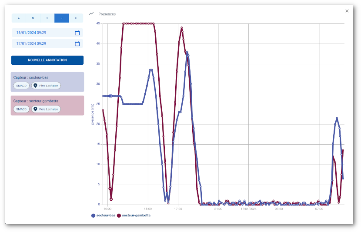Click the NOUVELLE ANNOTATION button
Screen dimensions: 361x232
pos(47,60)
